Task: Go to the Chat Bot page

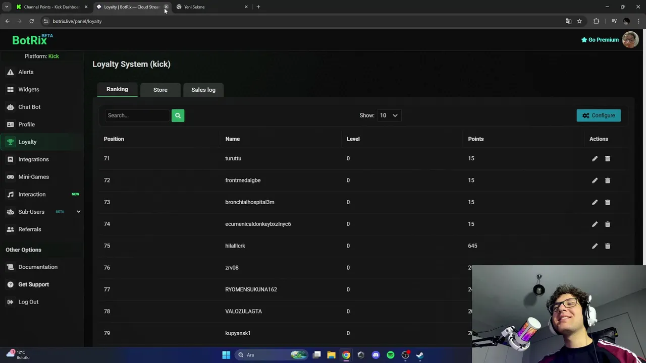Action: pyautogui.click(x=42, y=107)
